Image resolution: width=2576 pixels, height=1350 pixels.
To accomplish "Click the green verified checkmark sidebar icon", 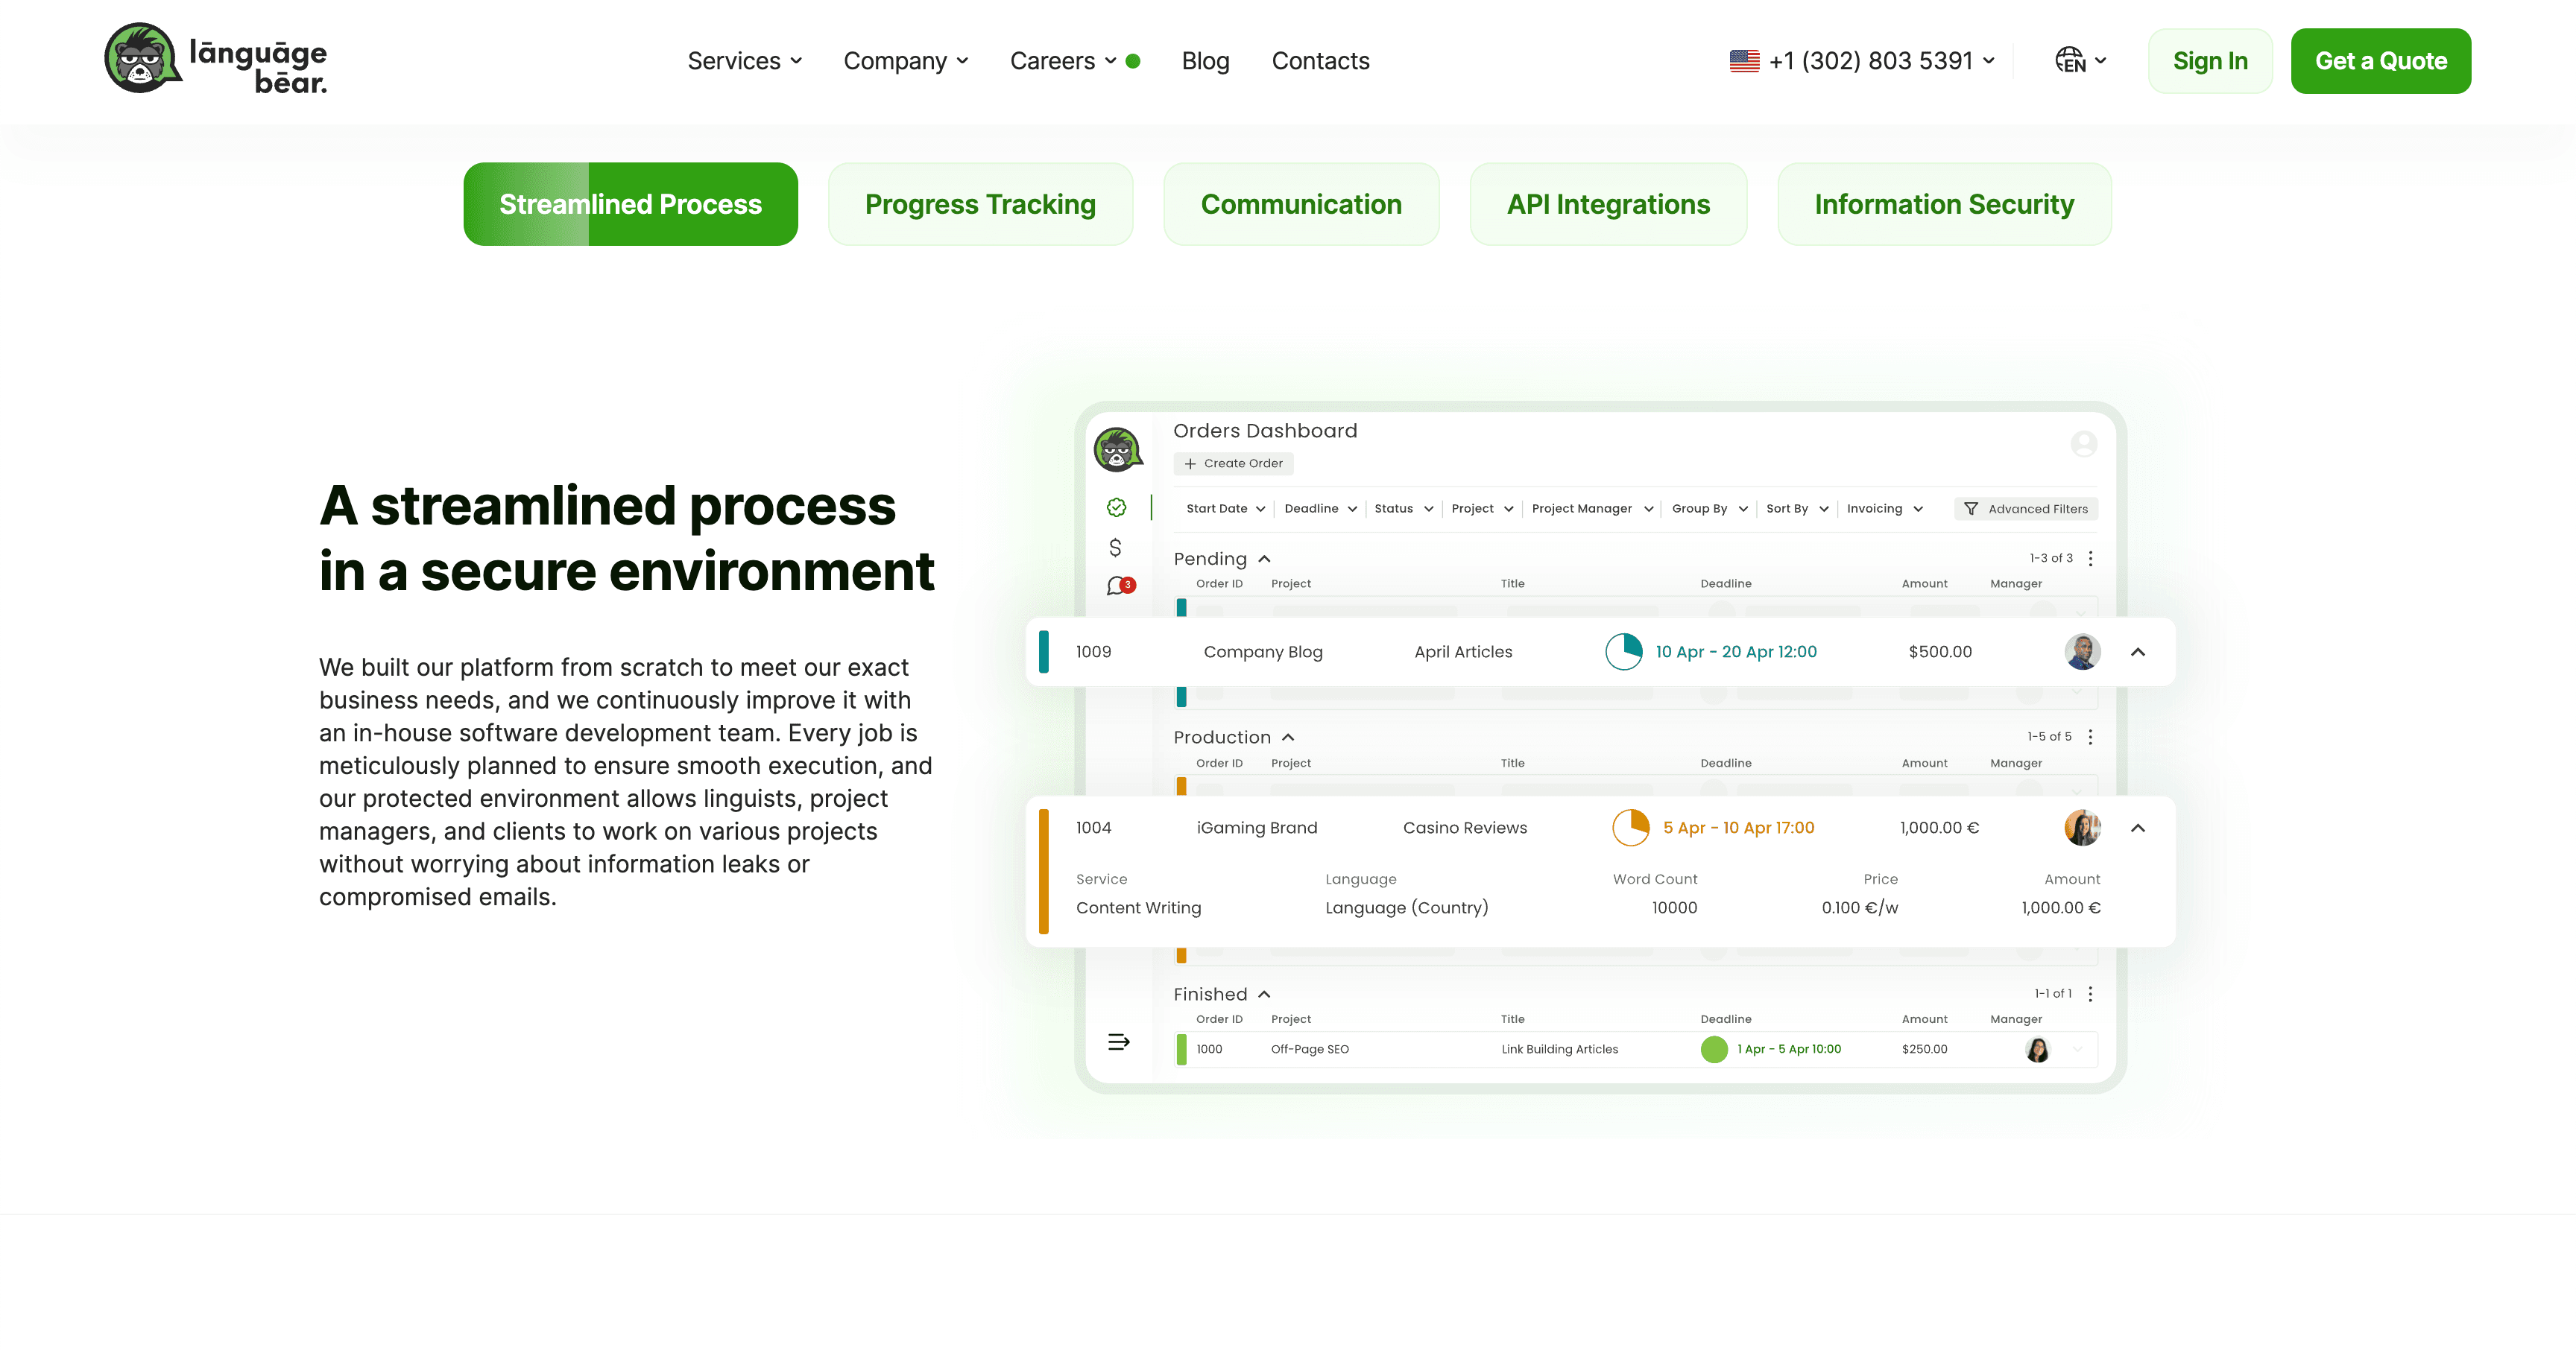I will point(1116,507).
